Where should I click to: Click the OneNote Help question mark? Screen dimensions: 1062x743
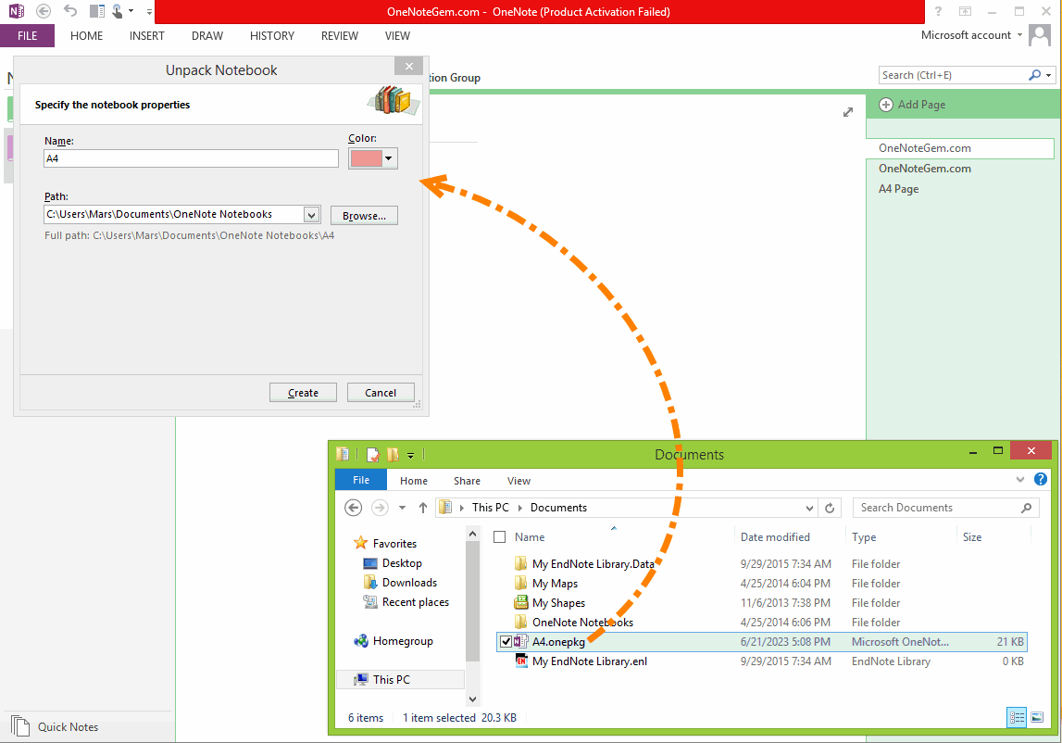[x=938, y=11]
